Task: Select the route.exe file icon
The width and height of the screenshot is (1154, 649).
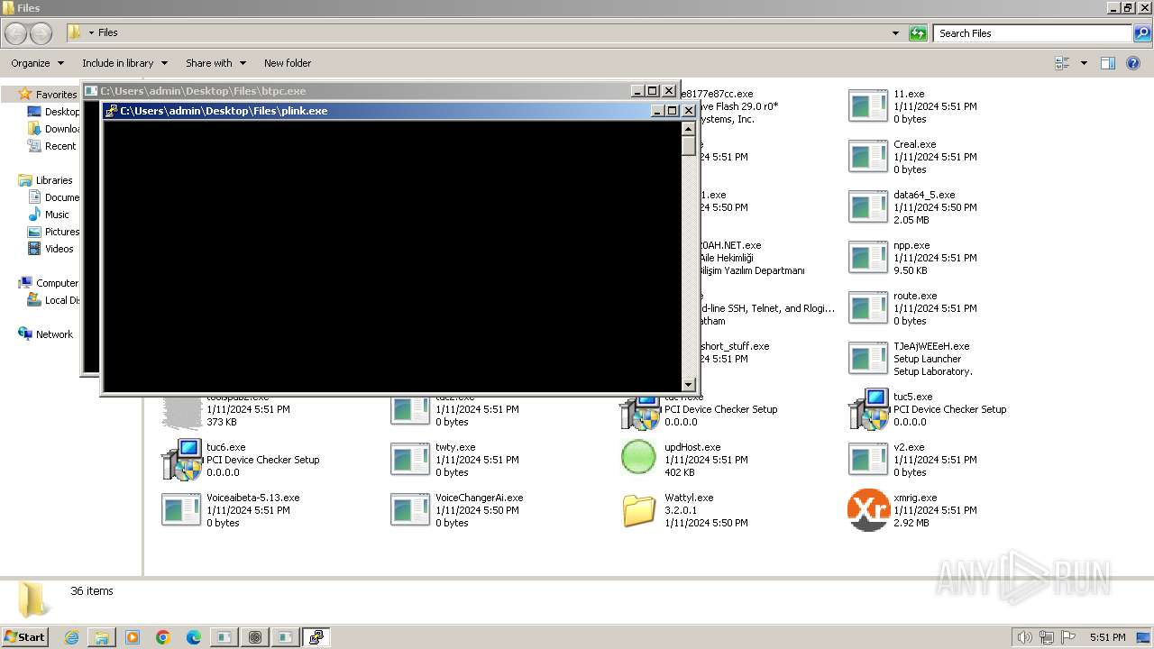Action: [868, 308]
